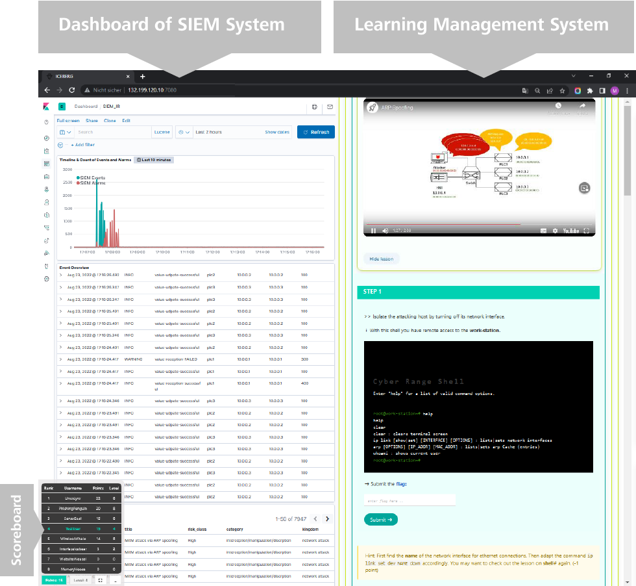Expand the scoreboard with the fullscreen icon
Screen dimensions: 636x586
[x=100, y=580]
